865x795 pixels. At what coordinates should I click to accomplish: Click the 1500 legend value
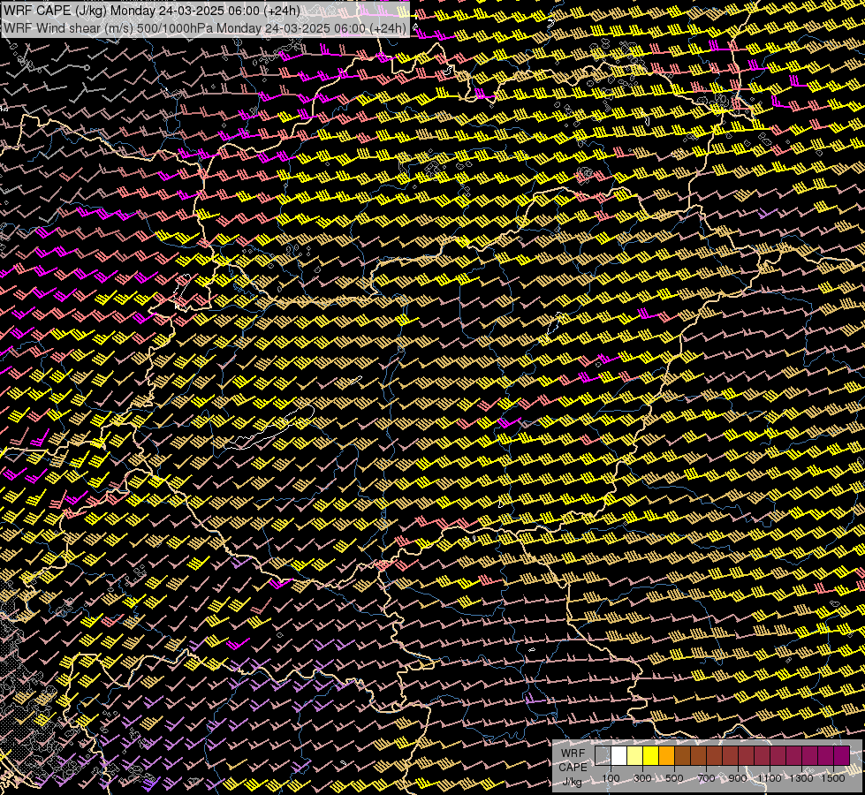833,778
